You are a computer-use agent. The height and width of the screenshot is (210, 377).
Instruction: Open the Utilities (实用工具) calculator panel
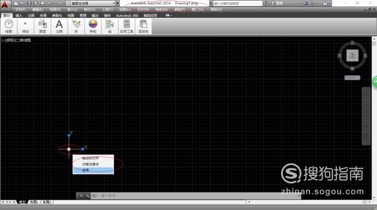(x=126, y=26)
